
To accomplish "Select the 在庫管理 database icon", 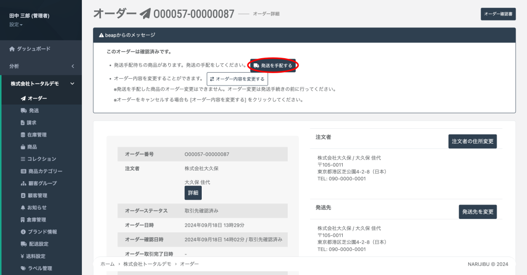I will pos(23,135).
